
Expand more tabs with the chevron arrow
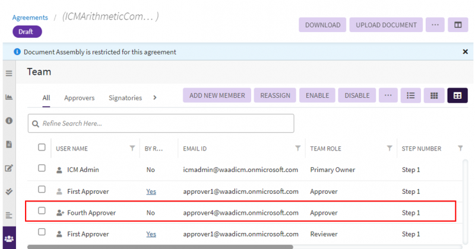tap(155, 98)
